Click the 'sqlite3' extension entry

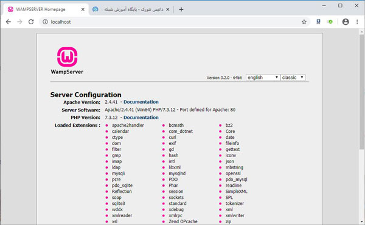[119, 203]
